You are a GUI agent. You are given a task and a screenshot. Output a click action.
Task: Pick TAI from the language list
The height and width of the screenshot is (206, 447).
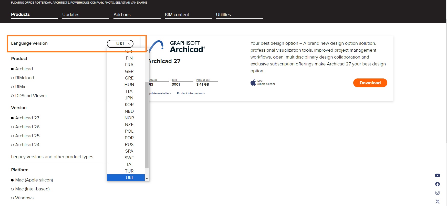tap(126, 164)
